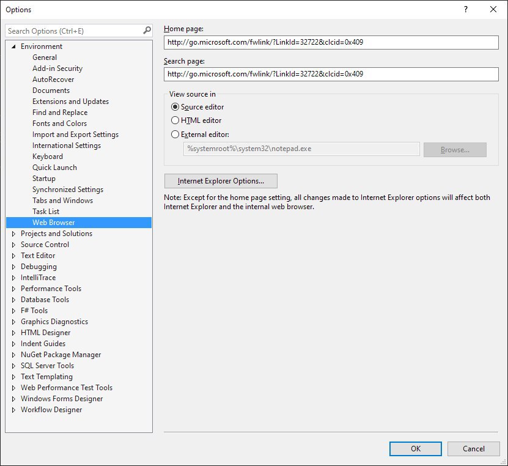The image size is (508, 466).
Task: Open the General settings page
Action: [45, 57]
